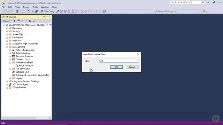Click the Analysis Services XMLA Query icon

[x=69, y=11]
